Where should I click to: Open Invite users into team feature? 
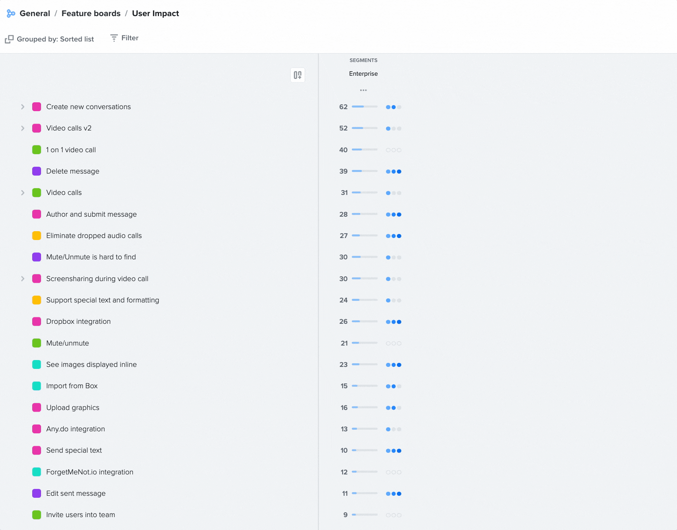(x=80, y=515)
